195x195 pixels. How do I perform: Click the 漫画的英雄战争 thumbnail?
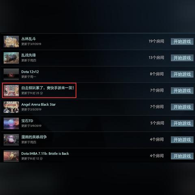pyautogui.click(x=11, y=140)
